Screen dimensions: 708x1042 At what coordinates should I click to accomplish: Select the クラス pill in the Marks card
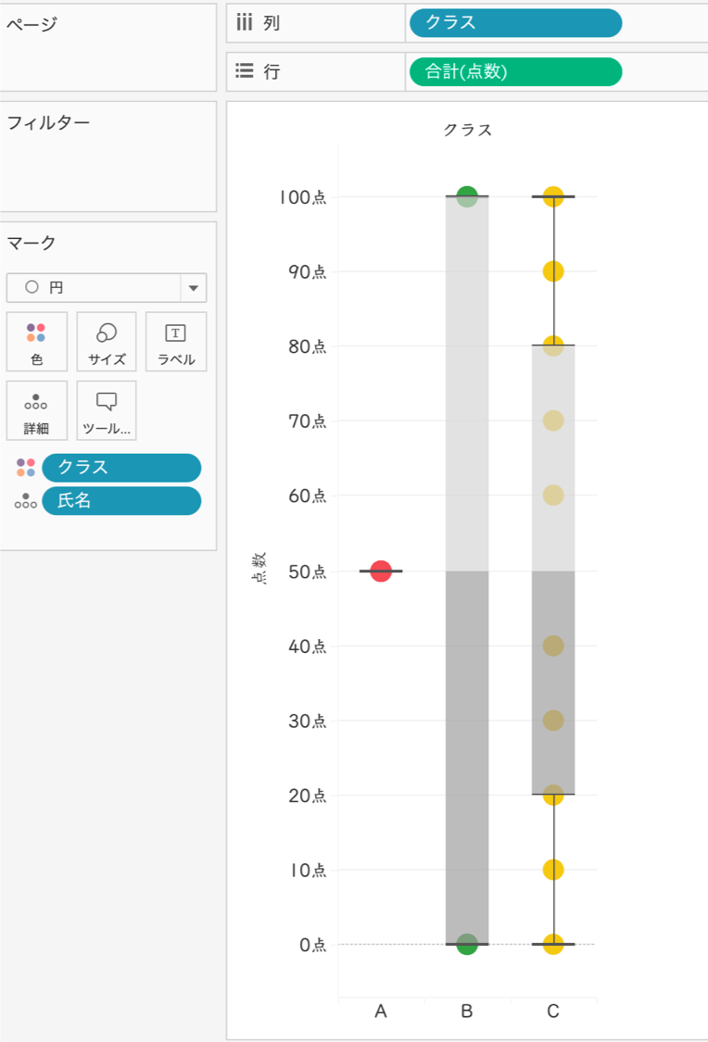pyautogui.click(x=120, y=468)
